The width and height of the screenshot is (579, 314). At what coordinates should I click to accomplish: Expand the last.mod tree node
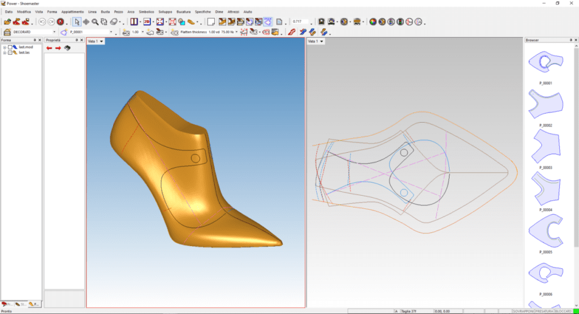pyautogui.click(x=5, y=47)
